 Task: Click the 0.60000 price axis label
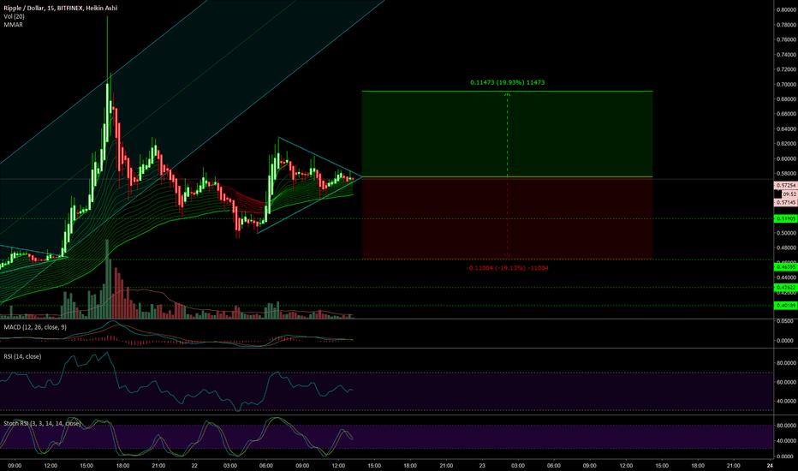(786, 159)
